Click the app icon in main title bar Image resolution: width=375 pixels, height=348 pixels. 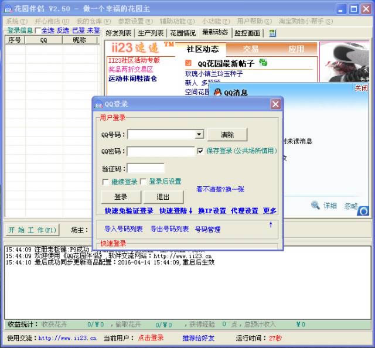click(x=8, y=9)
